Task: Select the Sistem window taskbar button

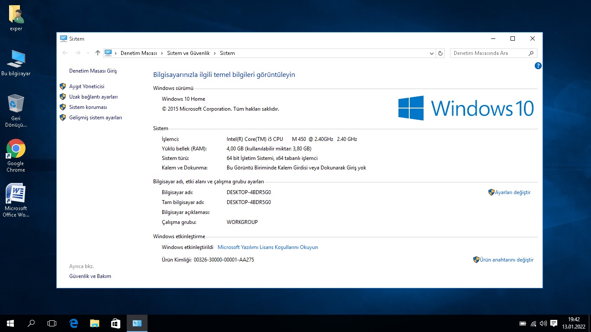Action: pos(137,323)
